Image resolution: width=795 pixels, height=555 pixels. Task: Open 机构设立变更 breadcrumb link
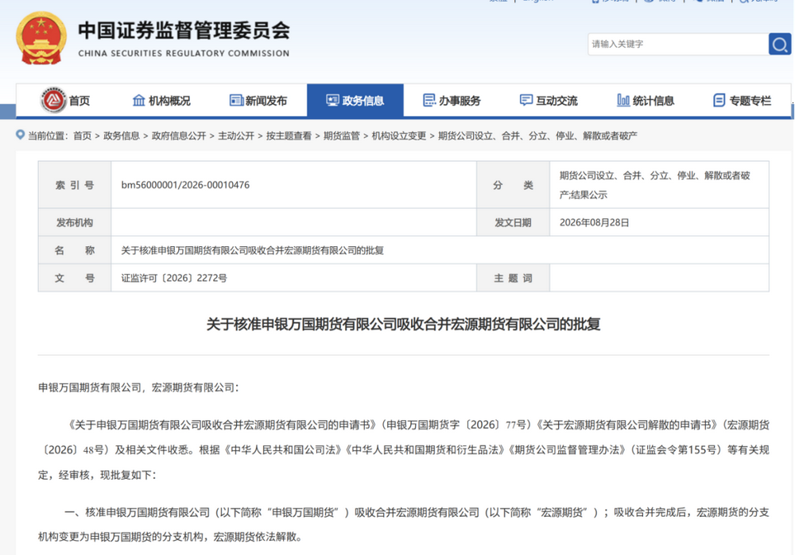coord(398,136)
